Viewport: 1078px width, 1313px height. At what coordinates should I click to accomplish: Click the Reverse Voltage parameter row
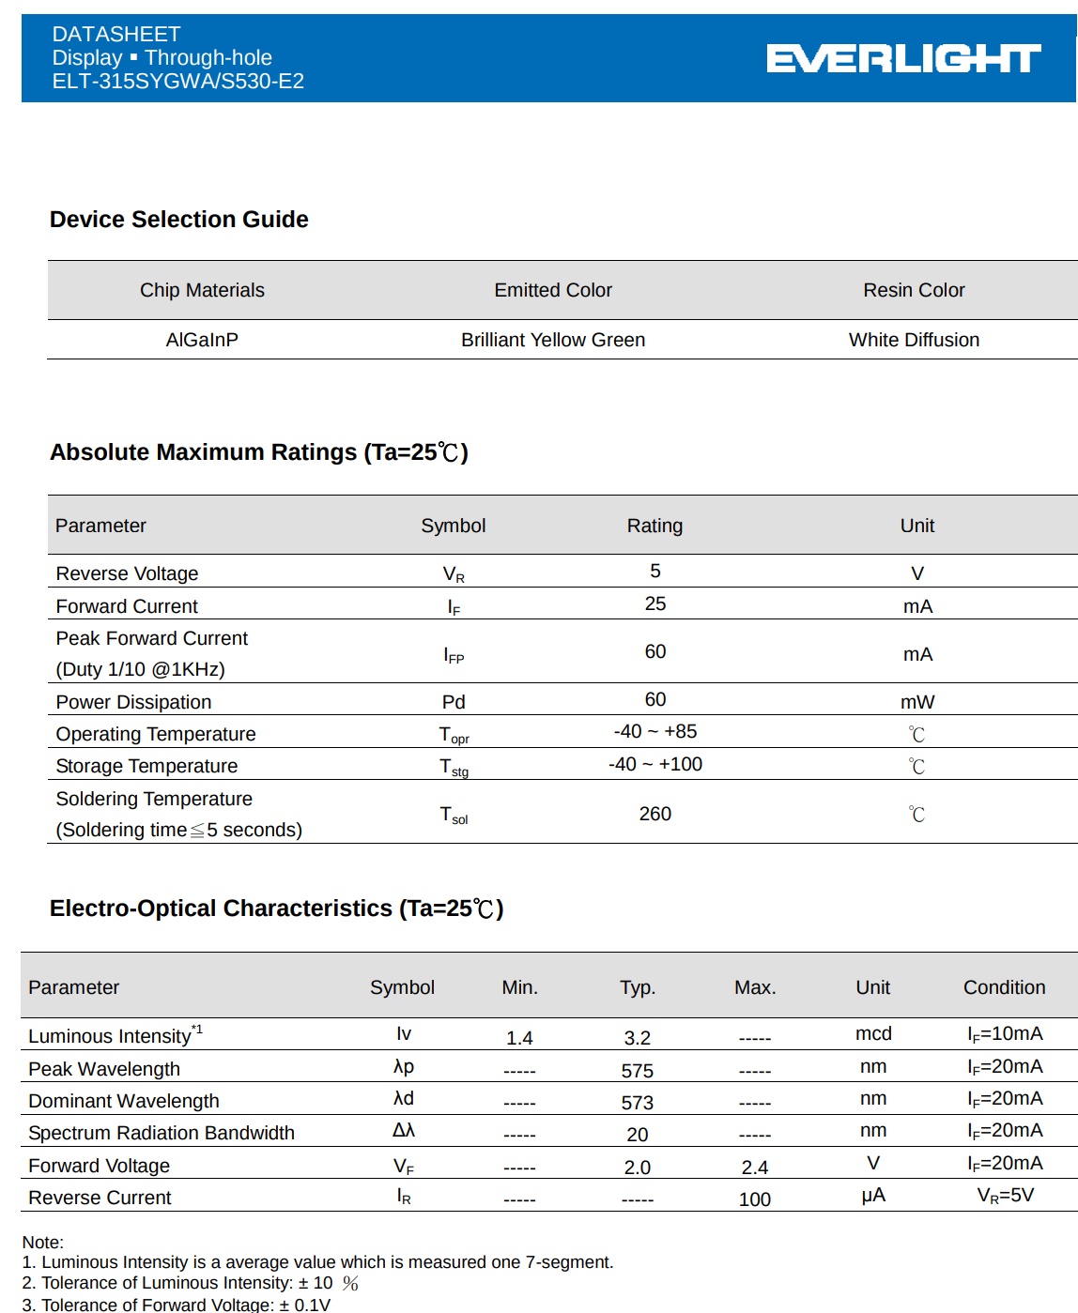(x=562, y=572)
